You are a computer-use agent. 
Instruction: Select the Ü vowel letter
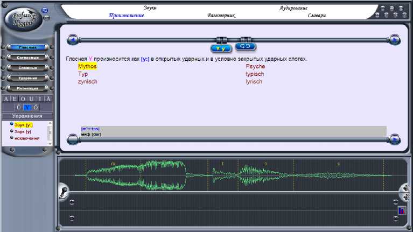(18, 107)
